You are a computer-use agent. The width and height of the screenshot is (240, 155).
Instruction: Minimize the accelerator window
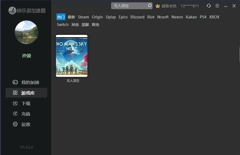click(226, 6)
